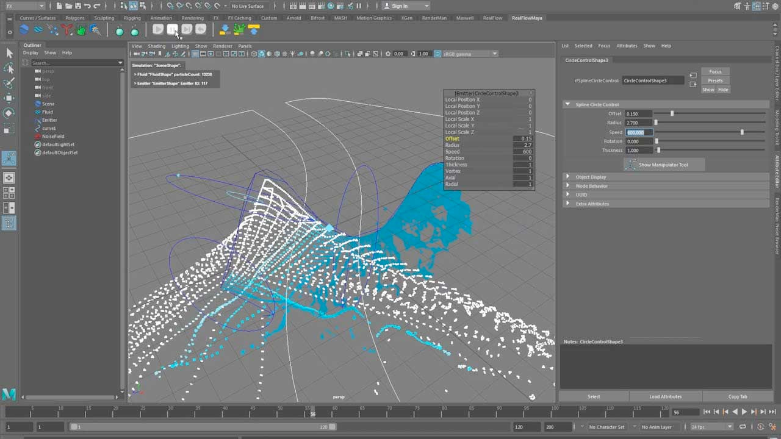781x439 pixels.
Task: Switch to the FX Caching shelf tab
Action: pos(239,18)
